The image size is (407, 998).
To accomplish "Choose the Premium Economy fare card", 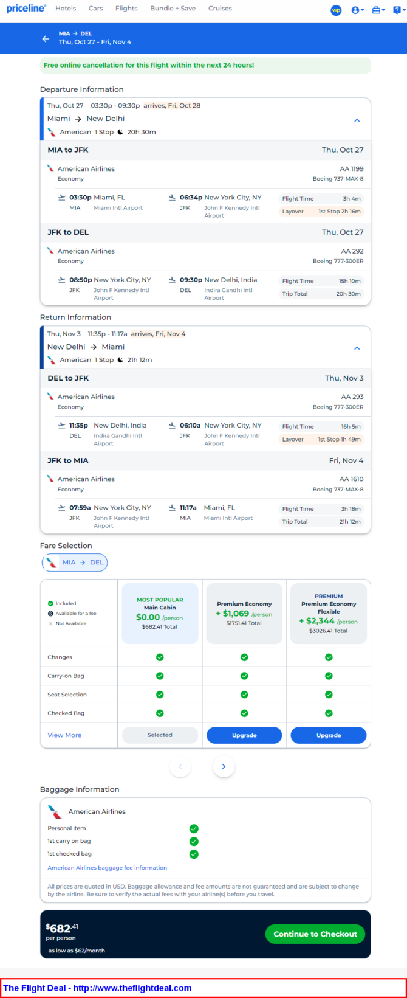I will [244, 614].
